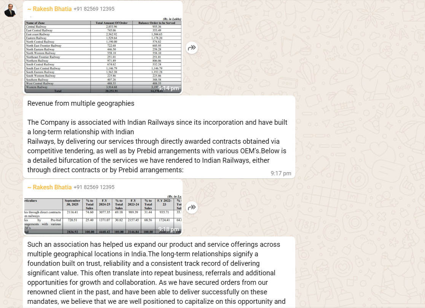Click the 'Southern Railway' row in image
Screen dimensions: 425x308
pos(37,79)
